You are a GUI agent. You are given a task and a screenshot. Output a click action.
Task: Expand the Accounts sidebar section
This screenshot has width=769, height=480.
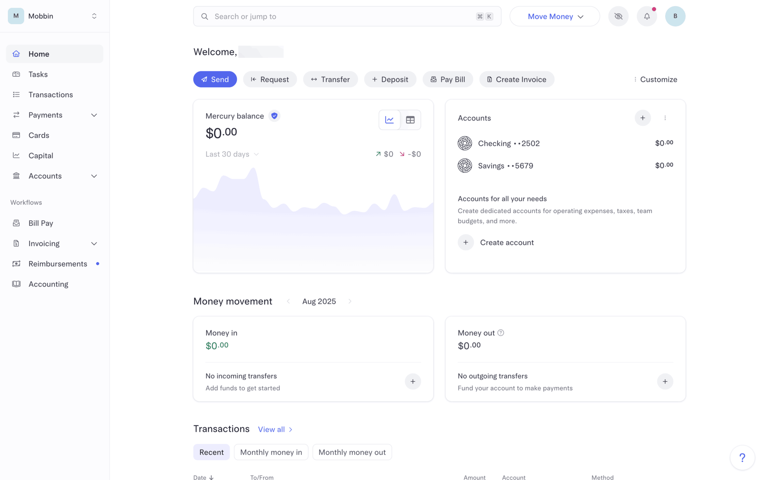94,176
